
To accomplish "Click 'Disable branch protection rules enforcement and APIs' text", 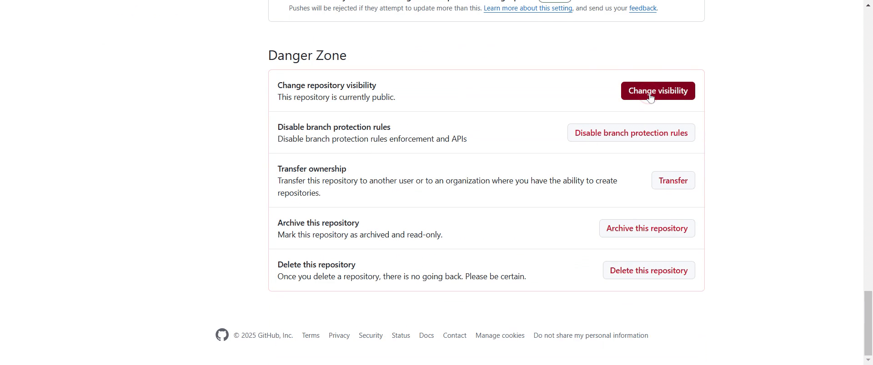I will 372,139.
